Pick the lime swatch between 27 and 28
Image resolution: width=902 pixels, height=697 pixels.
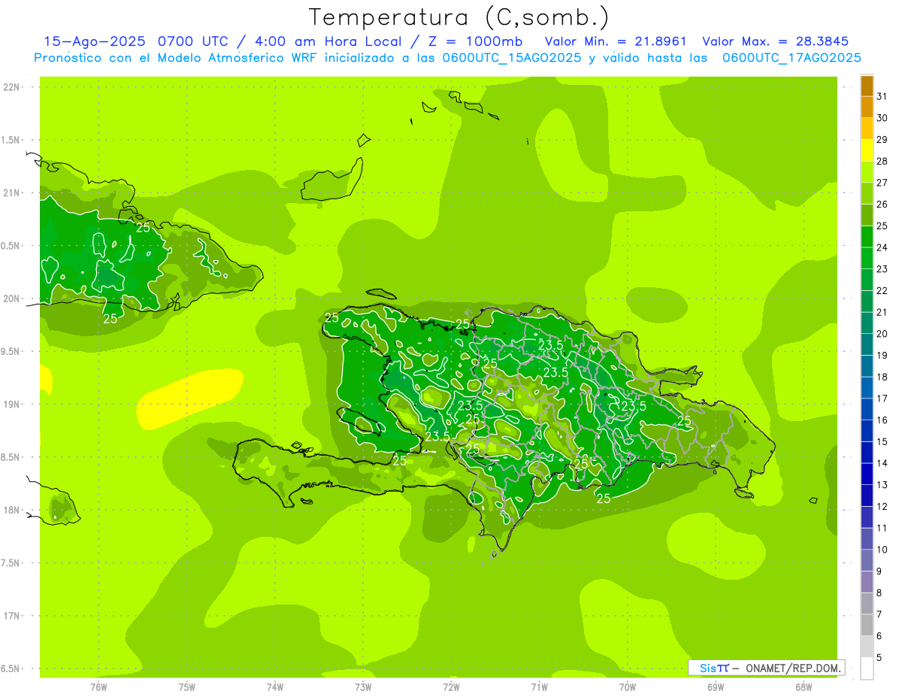(867, 171)
